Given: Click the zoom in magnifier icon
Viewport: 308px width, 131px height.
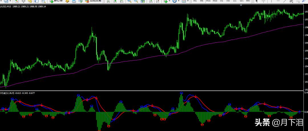Looking at the screenshot, I should pyautogui.click(x=129, y=1).
